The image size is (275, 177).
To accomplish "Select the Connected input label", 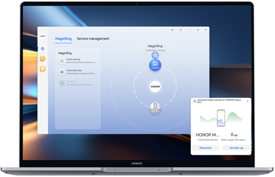I will tap(74, 70).
